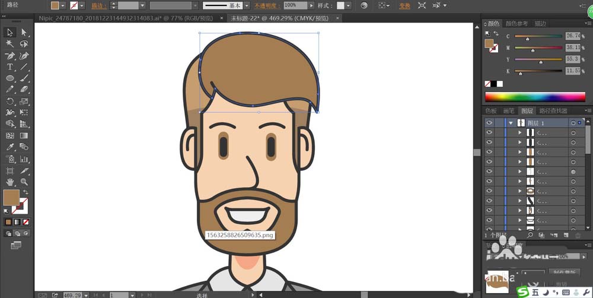Create new layer in Layers panel
The image size is (593, 298).
(x=565, y=235)
